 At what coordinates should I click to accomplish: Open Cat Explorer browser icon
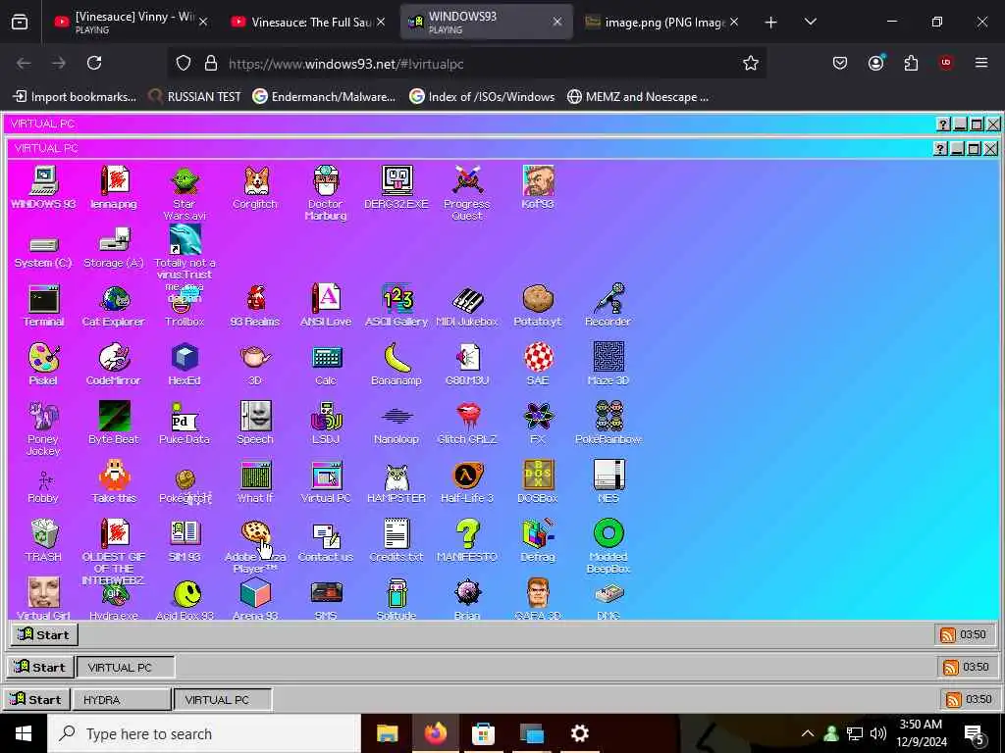[x=114, y=305]
